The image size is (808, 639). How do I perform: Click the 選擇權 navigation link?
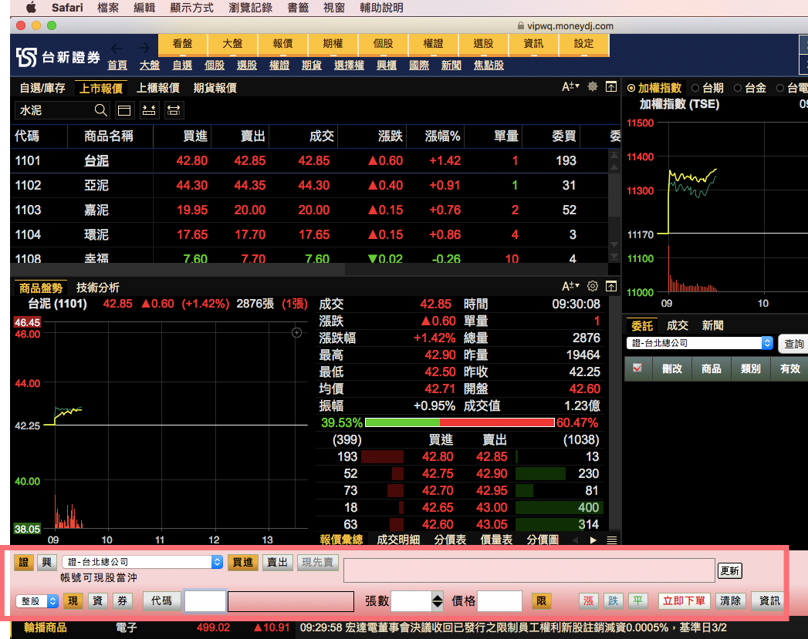[x=349, y=66]
